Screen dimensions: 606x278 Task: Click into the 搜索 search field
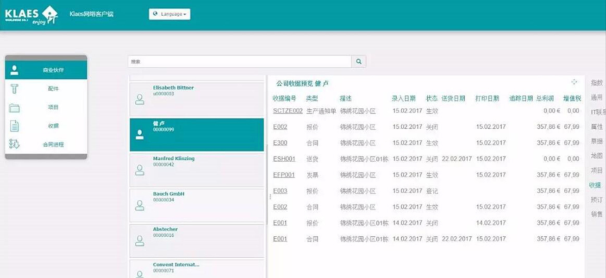click(x=239, y=62)
